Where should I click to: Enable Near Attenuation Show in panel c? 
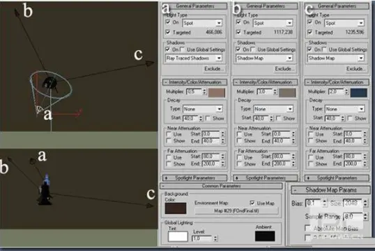pyautogui.click(x=311, y=140)
